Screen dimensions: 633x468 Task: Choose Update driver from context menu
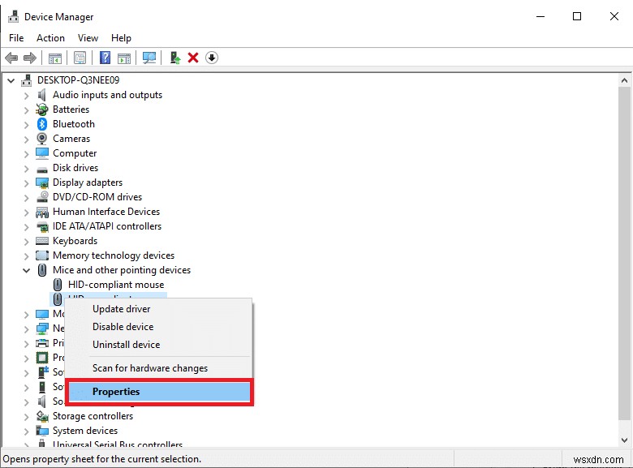point(158,309)
